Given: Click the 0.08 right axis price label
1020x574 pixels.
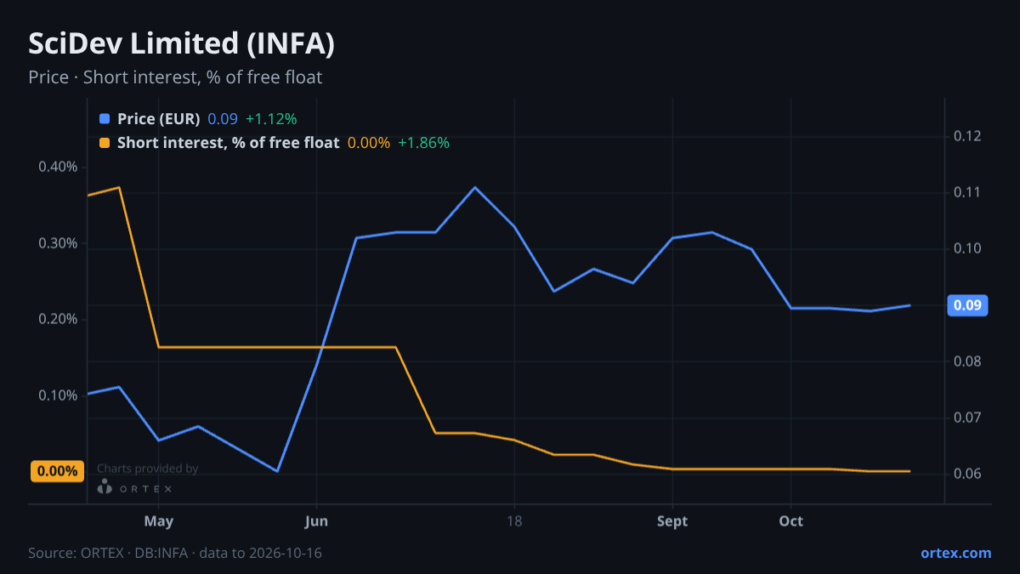Looking at the screenshot, I should tap(968, 361).
